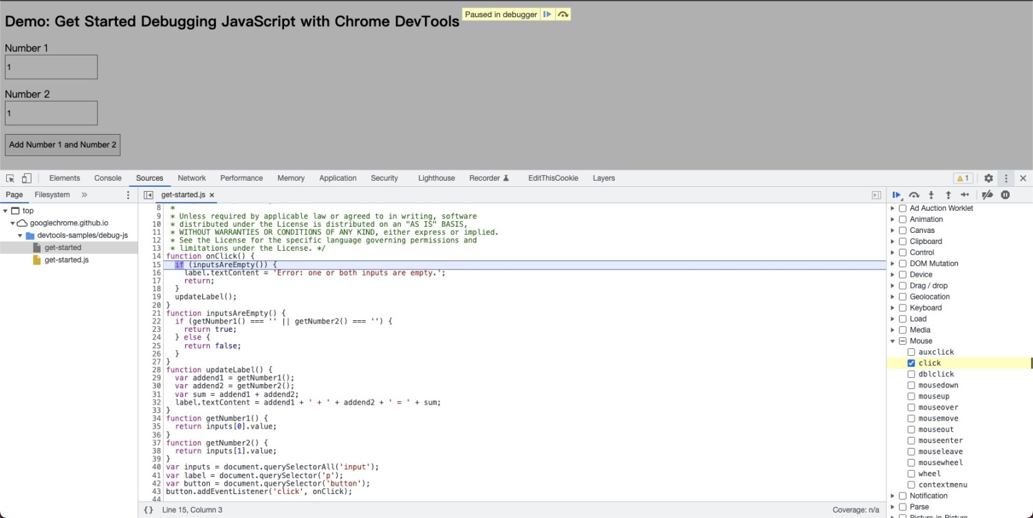Click the Step arrow icon
The height and width of the screenshot is (518, 1033).
(964, 195)
